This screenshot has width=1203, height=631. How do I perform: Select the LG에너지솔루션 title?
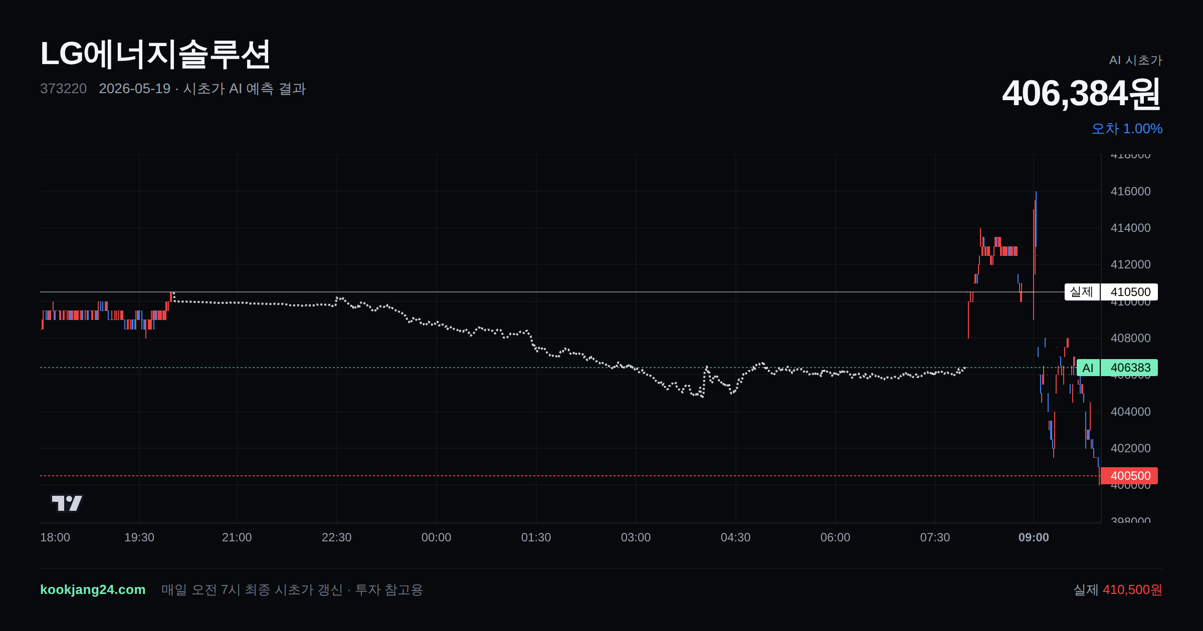[x=155, y=54]
